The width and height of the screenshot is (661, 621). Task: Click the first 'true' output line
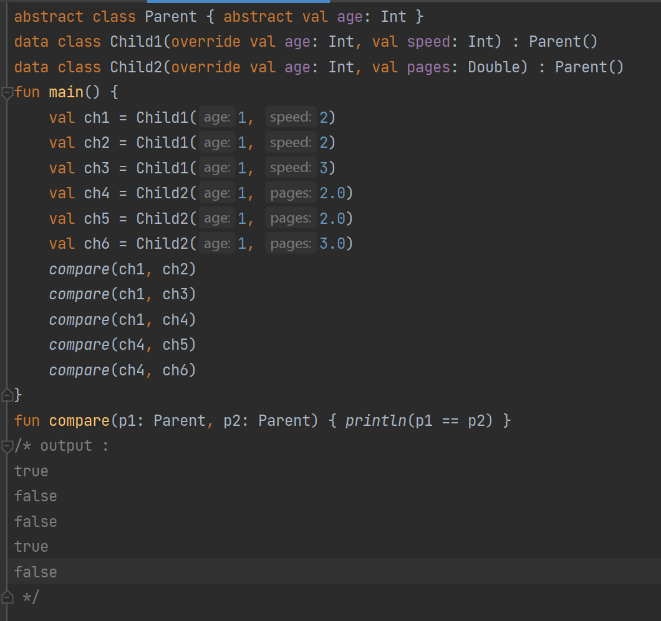(x=31, y=471)
